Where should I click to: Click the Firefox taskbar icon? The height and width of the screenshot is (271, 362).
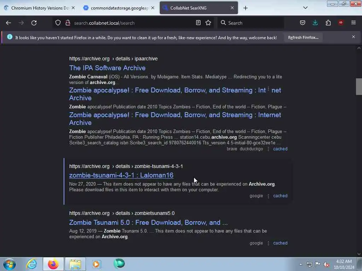[53, 264]
